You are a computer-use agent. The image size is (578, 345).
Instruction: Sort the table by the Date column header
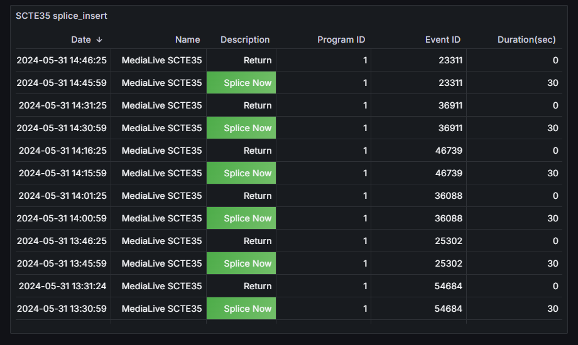point(81,40)
